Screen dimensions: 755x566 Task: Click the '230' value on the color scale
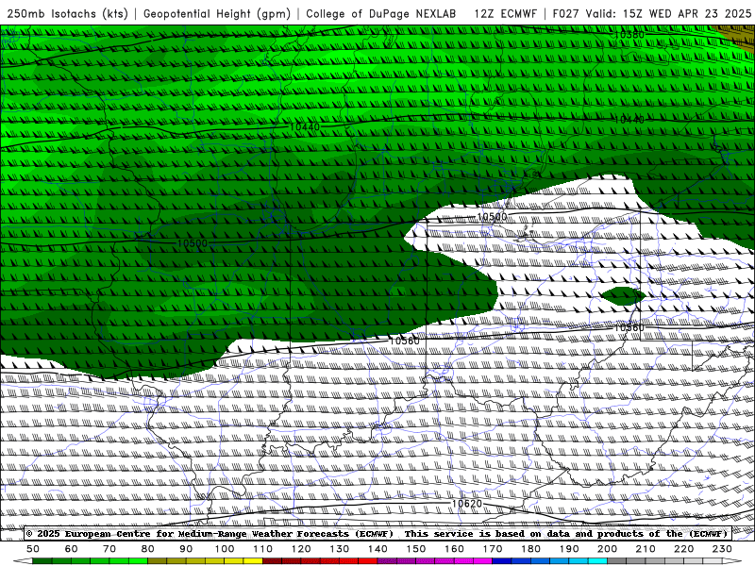[722, 549]
